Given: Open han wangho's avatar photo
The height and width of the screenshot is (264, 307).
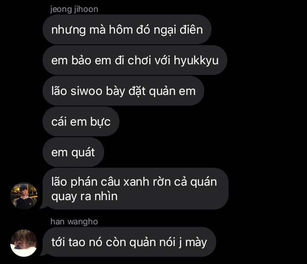Looking at the screenshot, I should click(x=24, y=243).
